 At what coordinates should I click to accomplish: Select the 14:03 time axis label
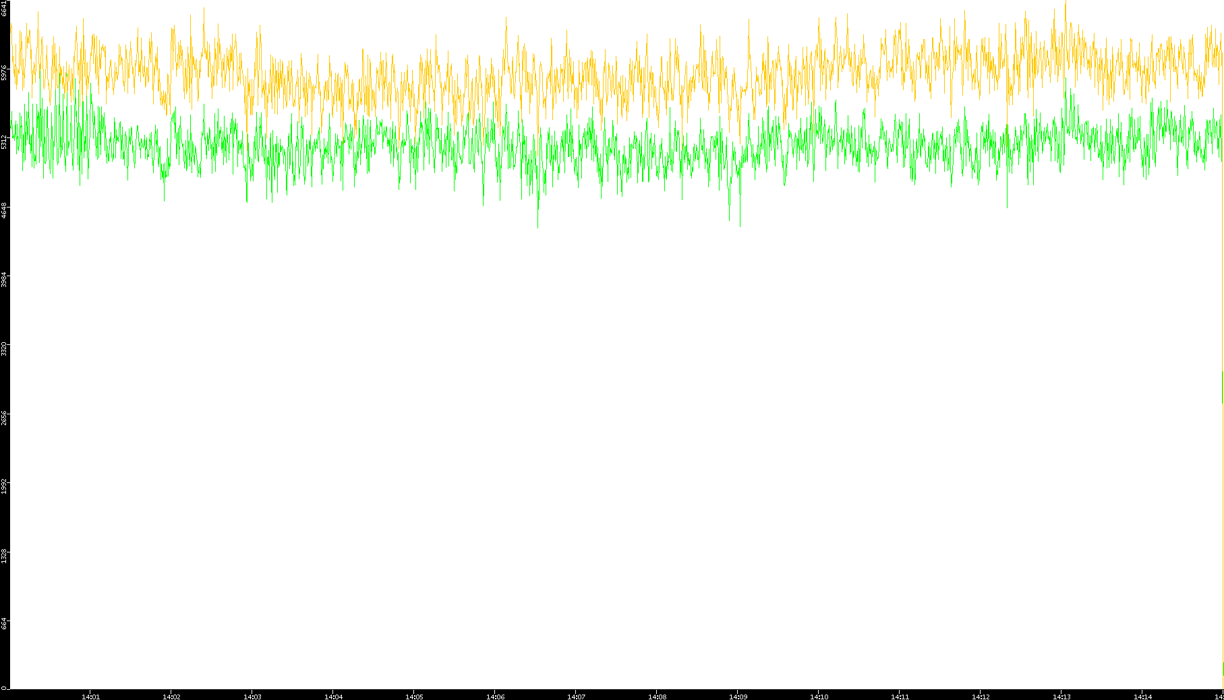pyautogui.click(x=252, y=697)
